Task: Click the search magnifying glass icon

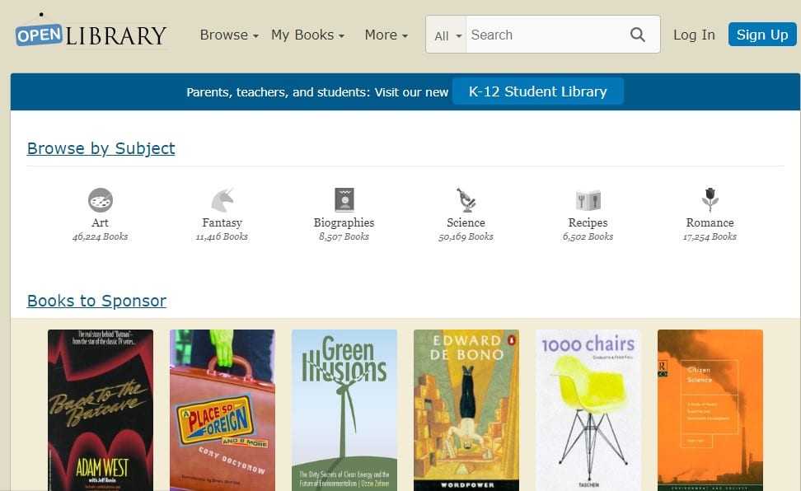Action: (638, 35)
